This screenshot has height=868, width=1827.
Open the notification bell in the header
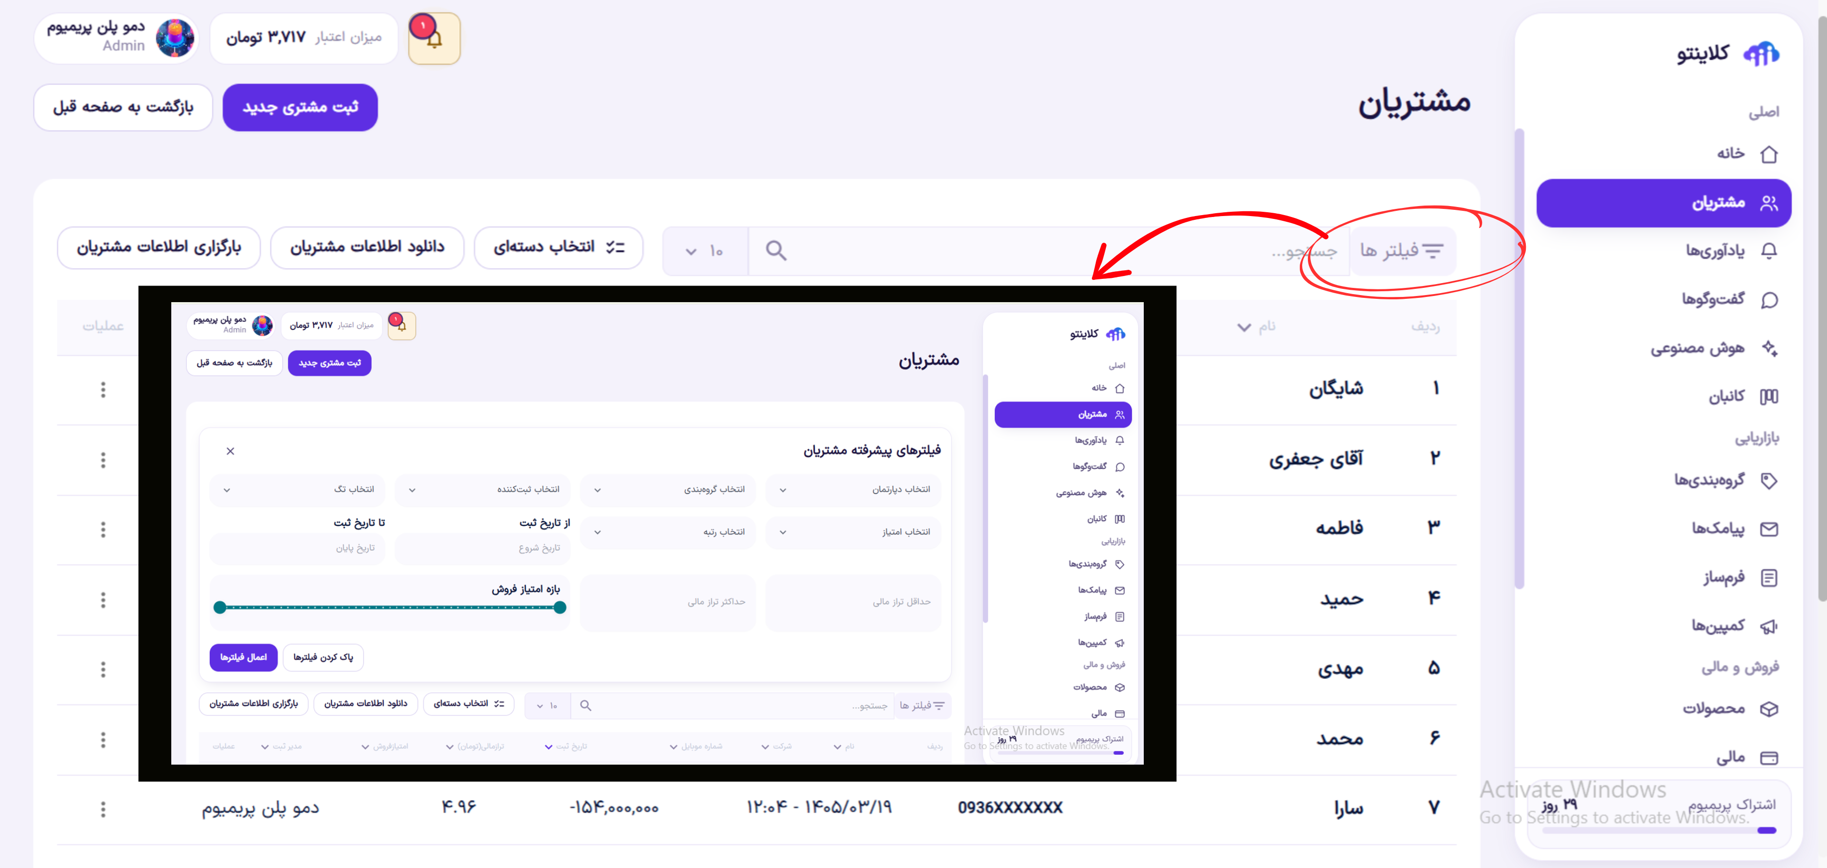pyautogui.click(x=435, y=38)
